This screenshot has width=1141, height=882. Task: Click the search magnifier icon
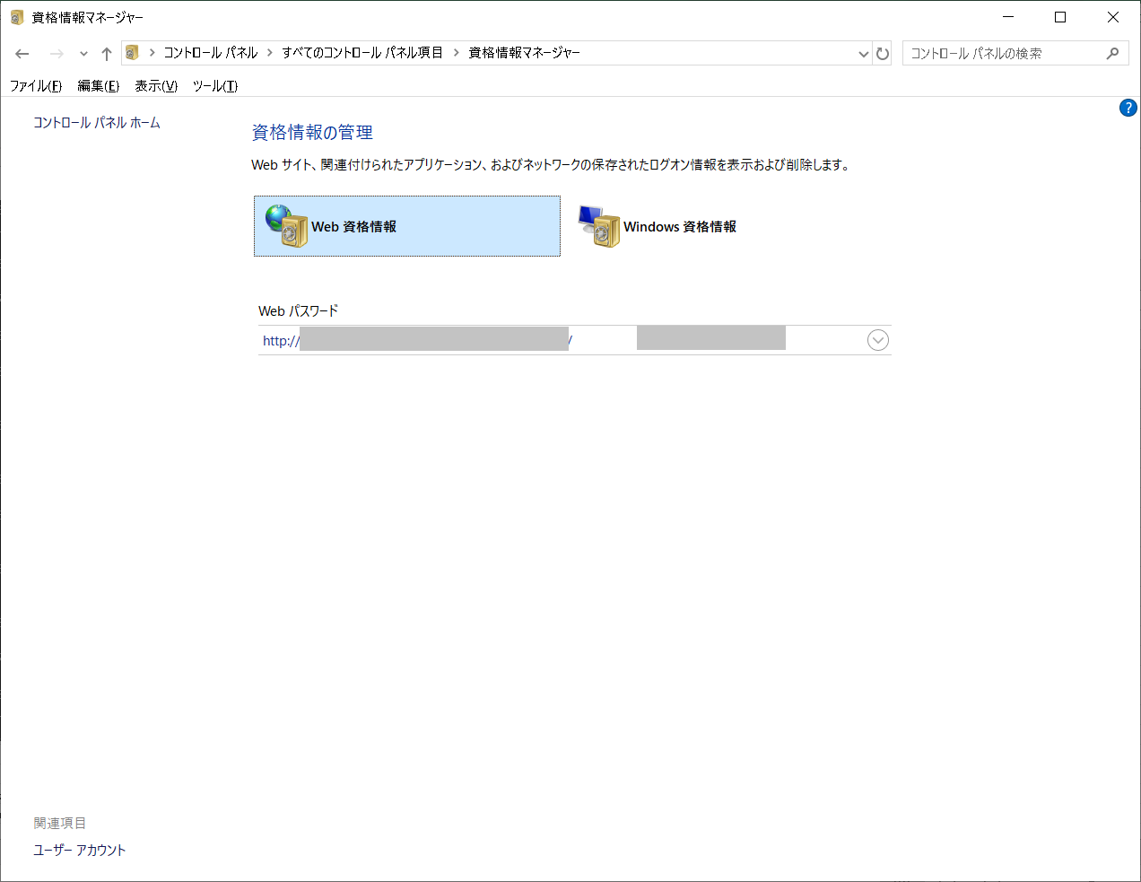pos(1112,54)
